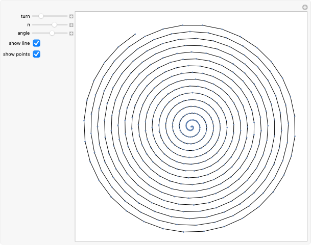
Task: Click the far right end of the turn slider track
Action: coord(67,16)
